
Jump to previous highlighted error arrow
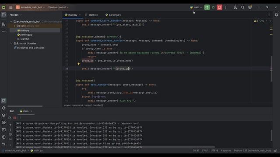click(x=266, y=21)
